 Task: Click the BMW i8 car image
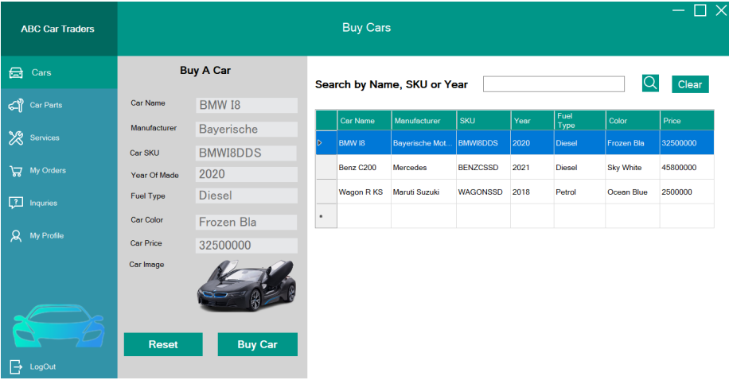(x=247, y=285)
